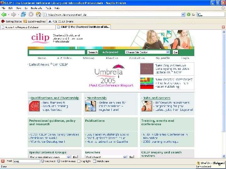This screenshot has width=226, height=169.
Task: Open the Umbrella 2005 Post Conference Report banner
Action: 111,76
